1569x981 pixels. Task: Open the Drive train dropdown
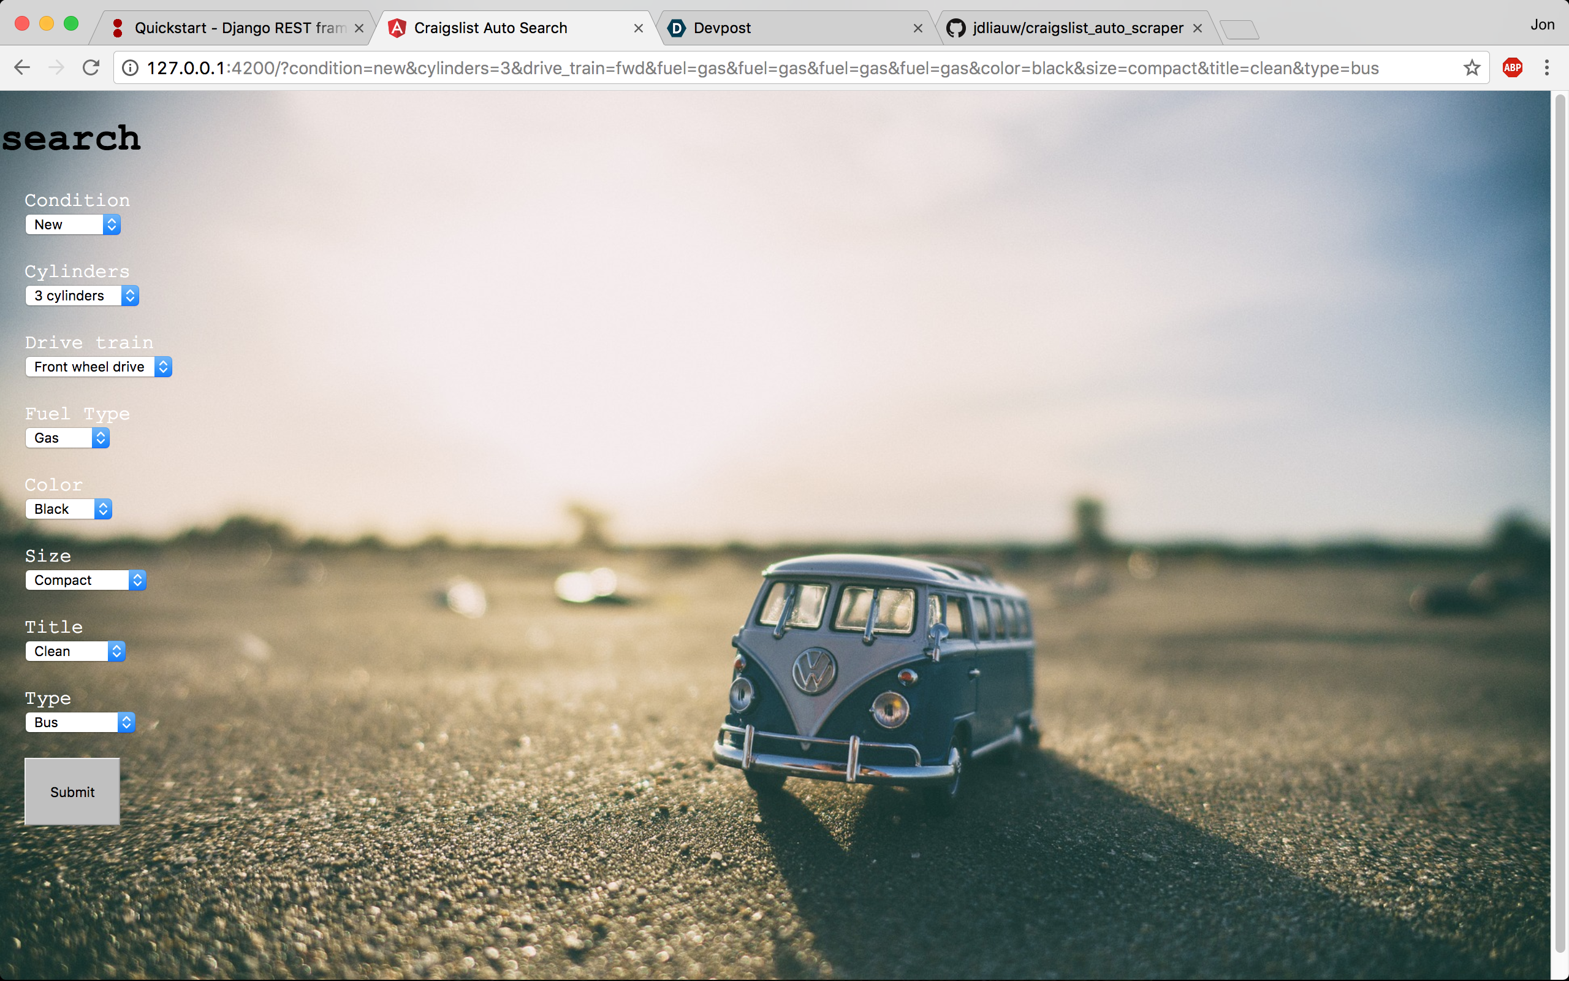pos(99,367)
